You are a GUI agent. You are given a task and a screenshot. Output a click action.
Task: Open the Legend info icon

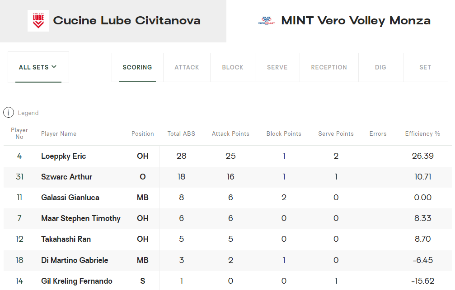9,112
